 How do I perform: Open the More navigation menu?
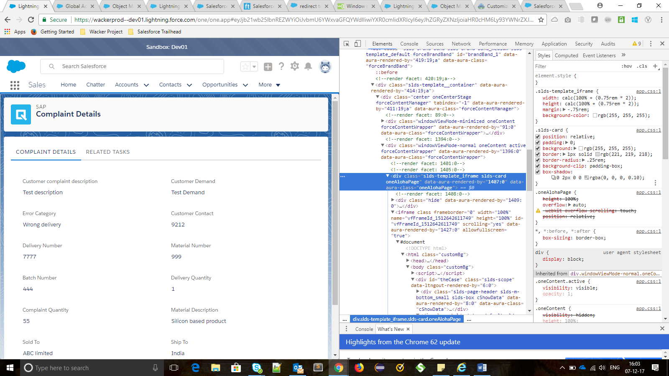269,85
